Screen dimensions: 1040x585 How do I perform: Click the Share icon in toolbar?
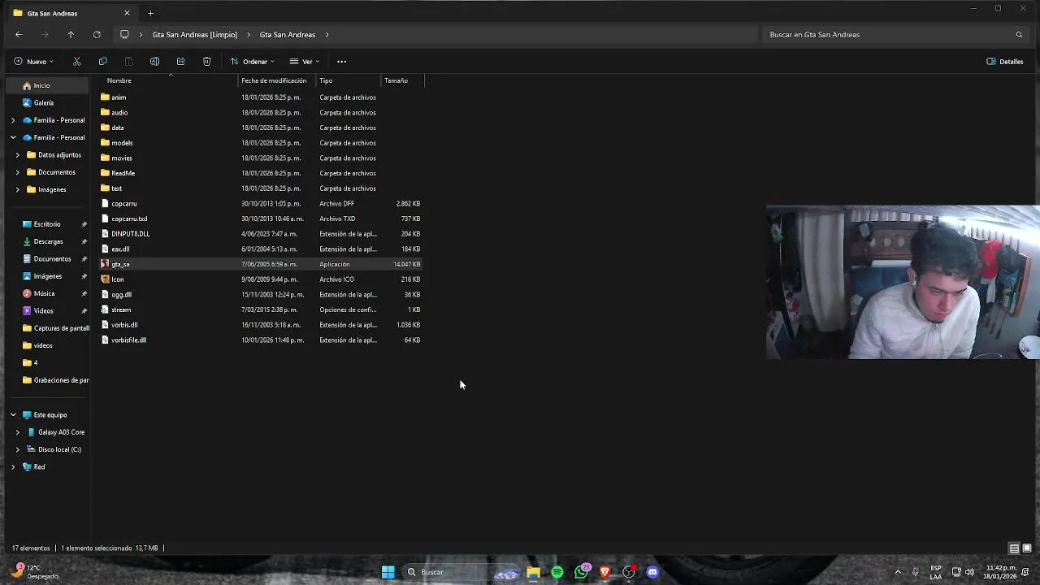coord(180,62)
